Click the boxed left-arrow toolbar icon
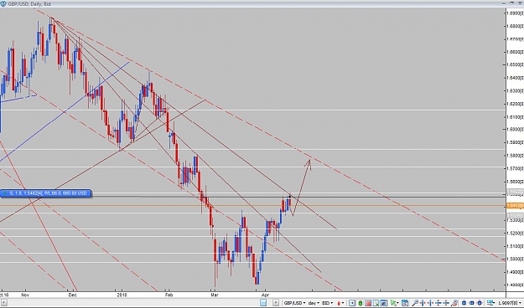Screen dimensions: 524x308 pos(352,303)
